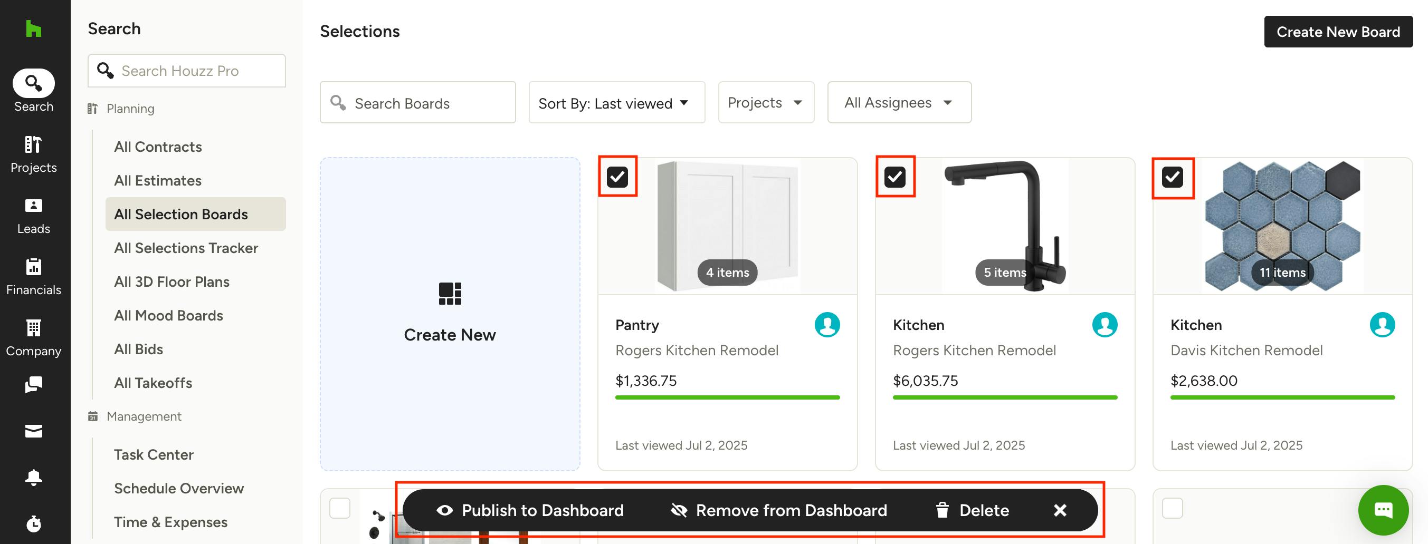1428x544 pixels.
Task: Open the Financials sidebar icon
Action: (x=34, y=276)
